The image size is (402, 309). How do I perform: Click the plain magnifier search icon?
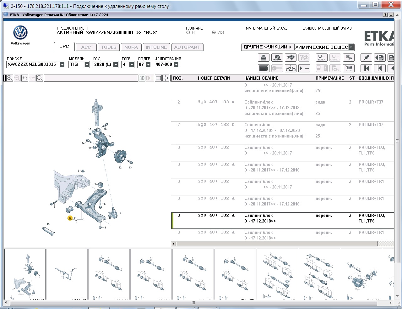tap(40, 78)
